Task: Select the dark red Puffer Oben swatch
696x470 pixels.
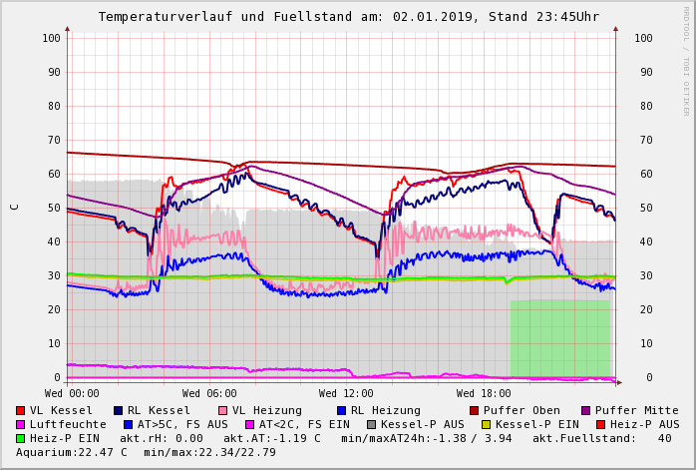Action: point(475,410)
